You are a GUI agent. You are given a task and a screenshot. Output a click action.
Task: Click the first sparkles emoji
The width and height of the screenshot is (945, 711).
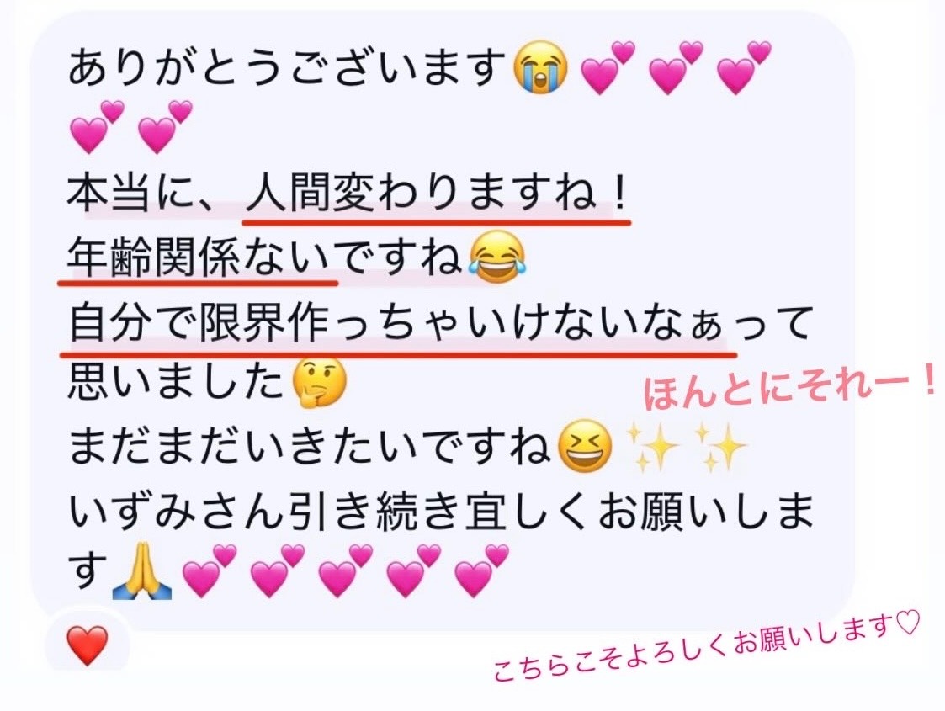[x=653, y=448]
